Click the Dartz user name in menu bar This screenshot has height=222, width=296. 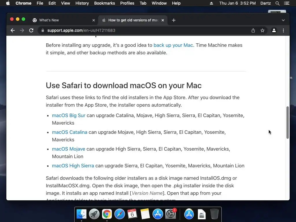click(x=266, y=3)
